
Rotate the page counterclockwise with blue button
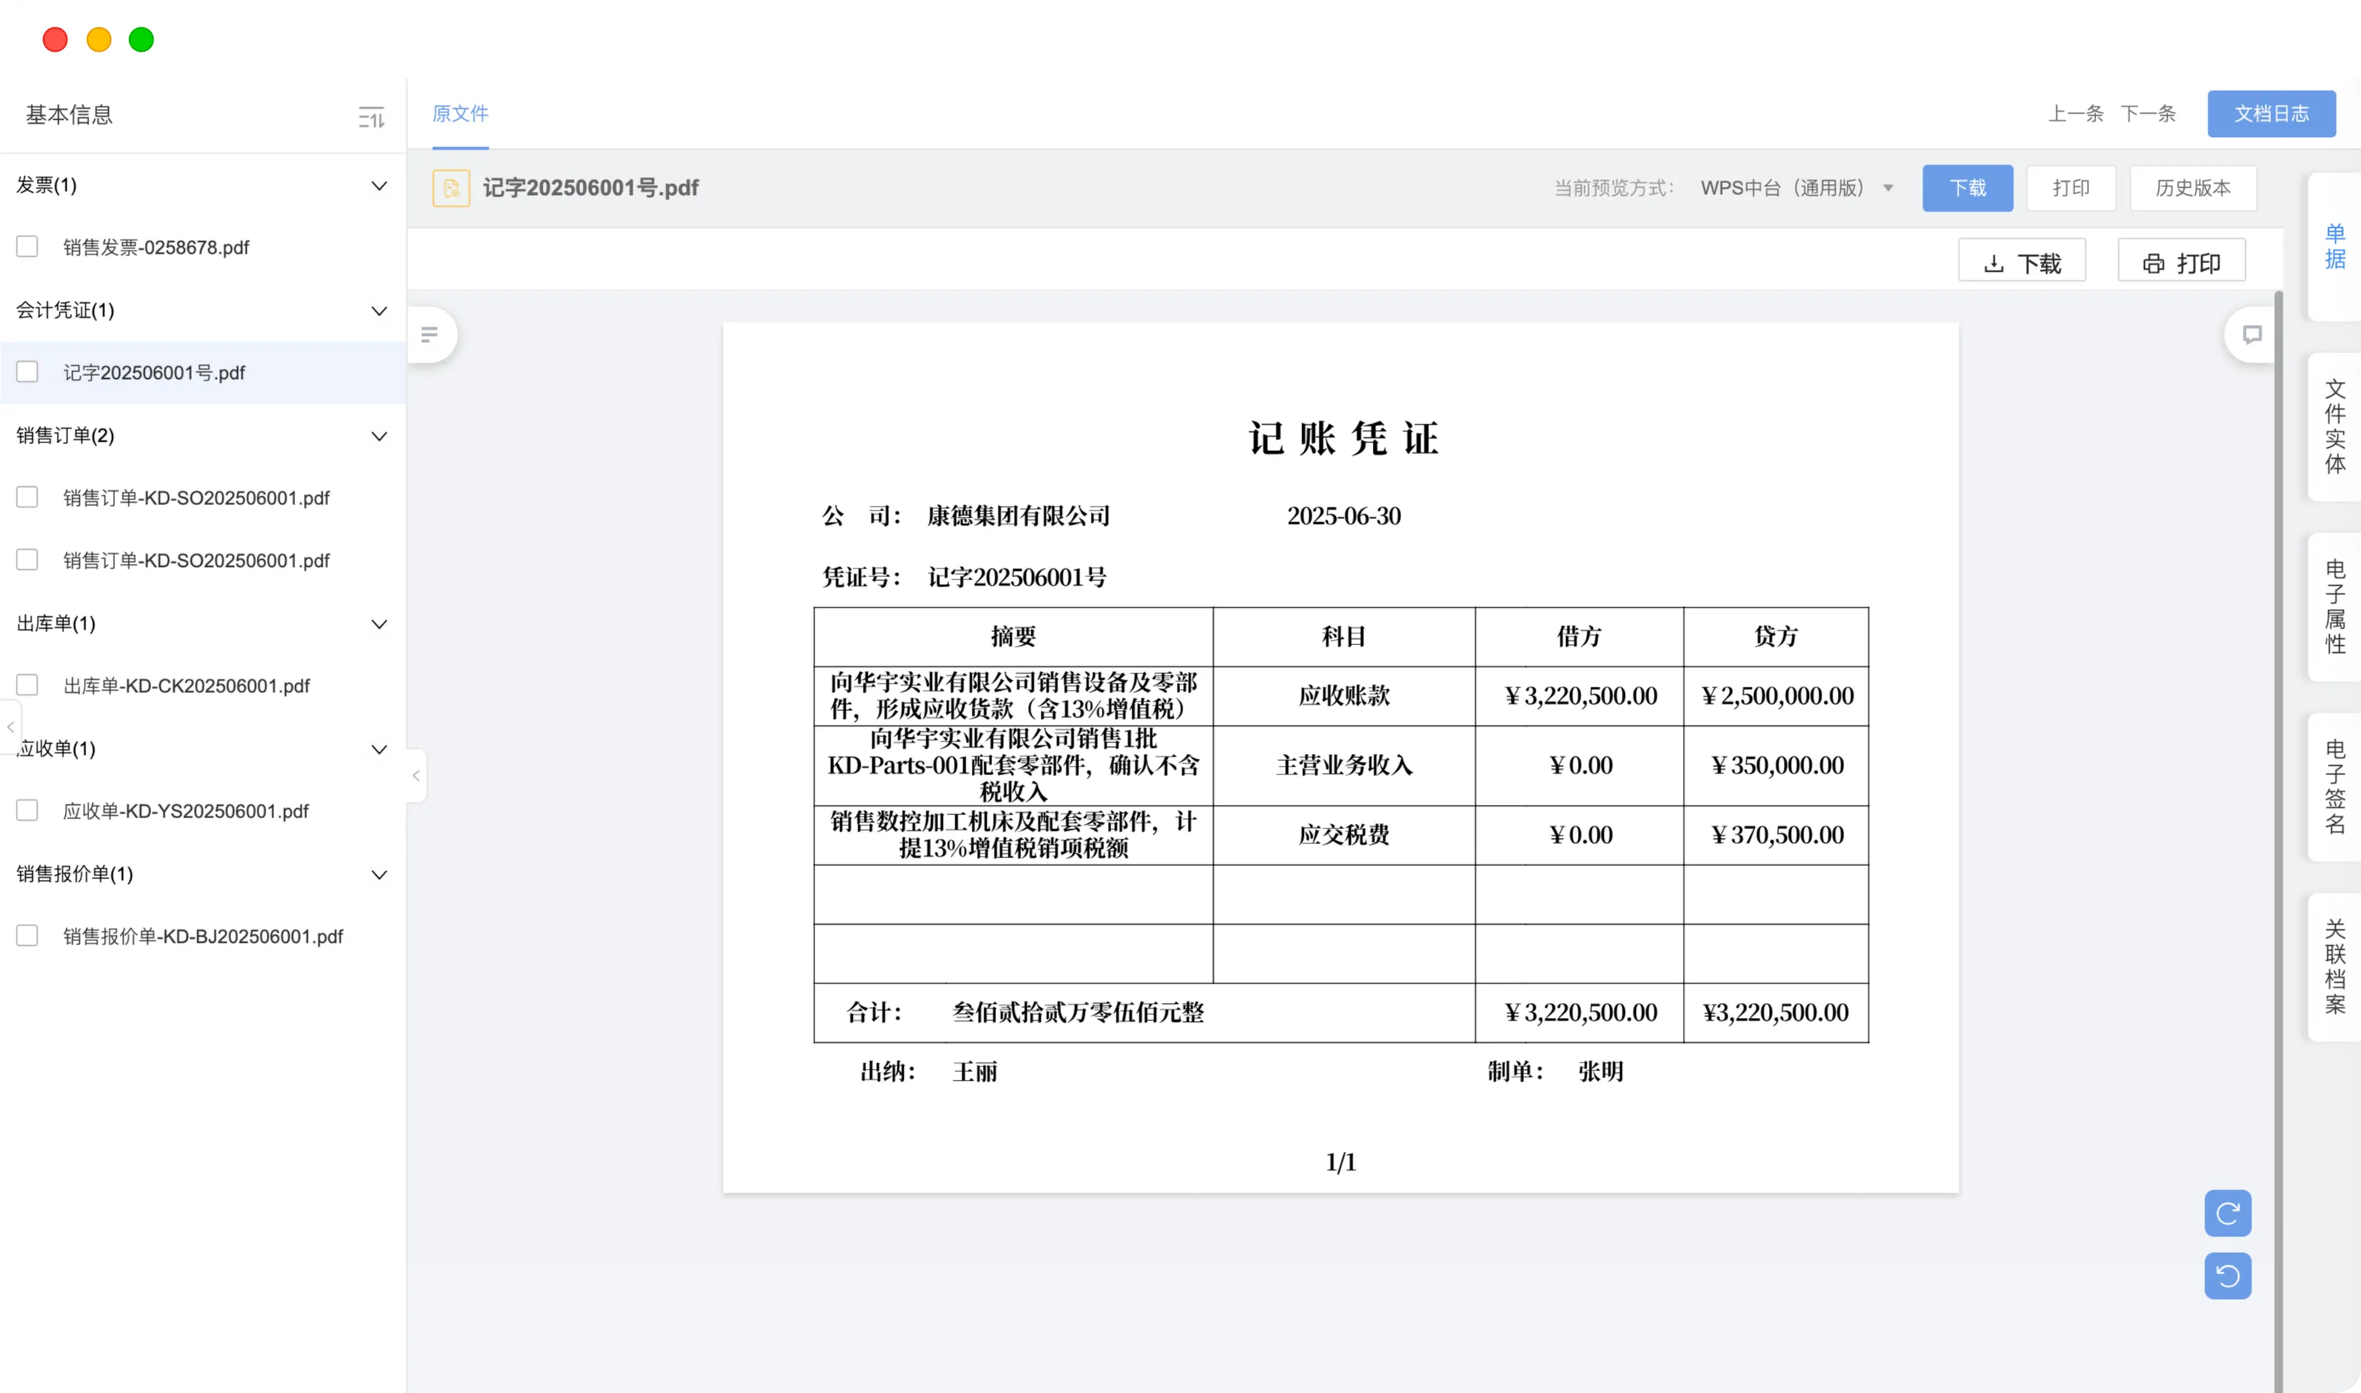tap(2228, 1276)
